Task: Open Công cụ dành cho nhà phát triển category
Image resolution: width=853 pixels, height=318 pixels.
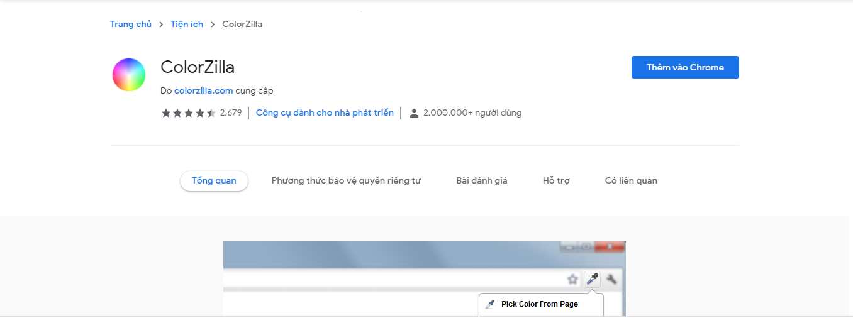Action: tap(325, 113)
